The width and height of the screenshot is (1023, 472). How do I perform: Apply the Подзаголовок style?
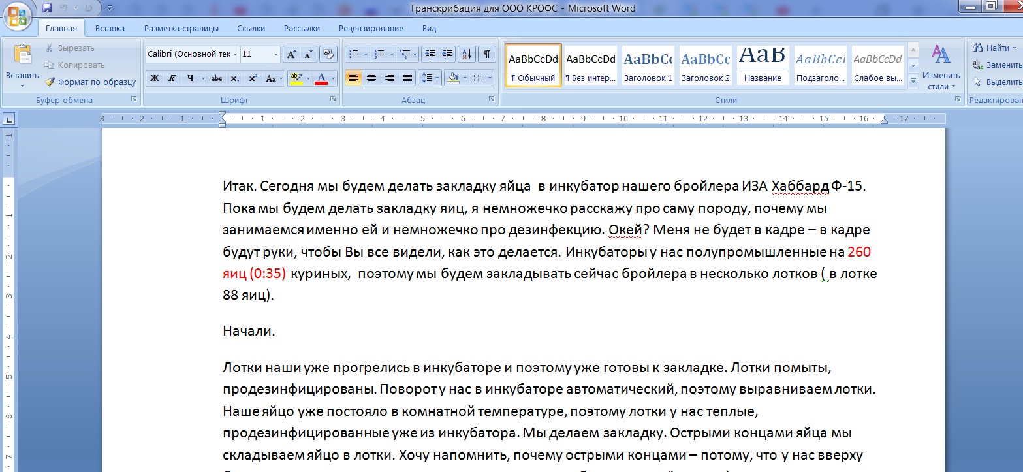[x=821, y=65]
